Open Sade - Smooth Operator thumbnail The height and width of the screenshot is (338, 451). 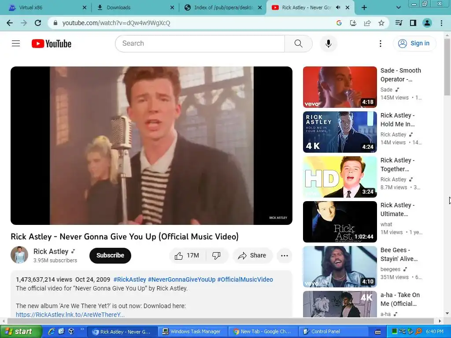pyautogui.click(x=340, y=87)
